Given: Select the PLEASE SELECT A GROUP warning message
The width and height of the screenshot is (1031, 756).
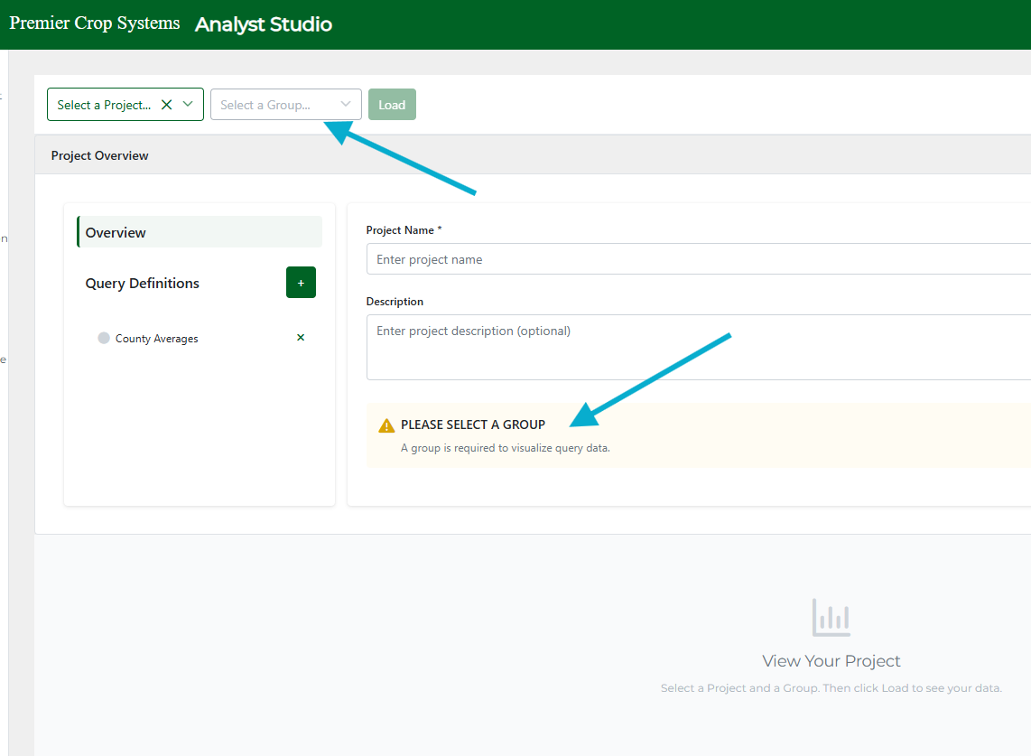Looking at the screenshot, I should [x=473, y=425].
